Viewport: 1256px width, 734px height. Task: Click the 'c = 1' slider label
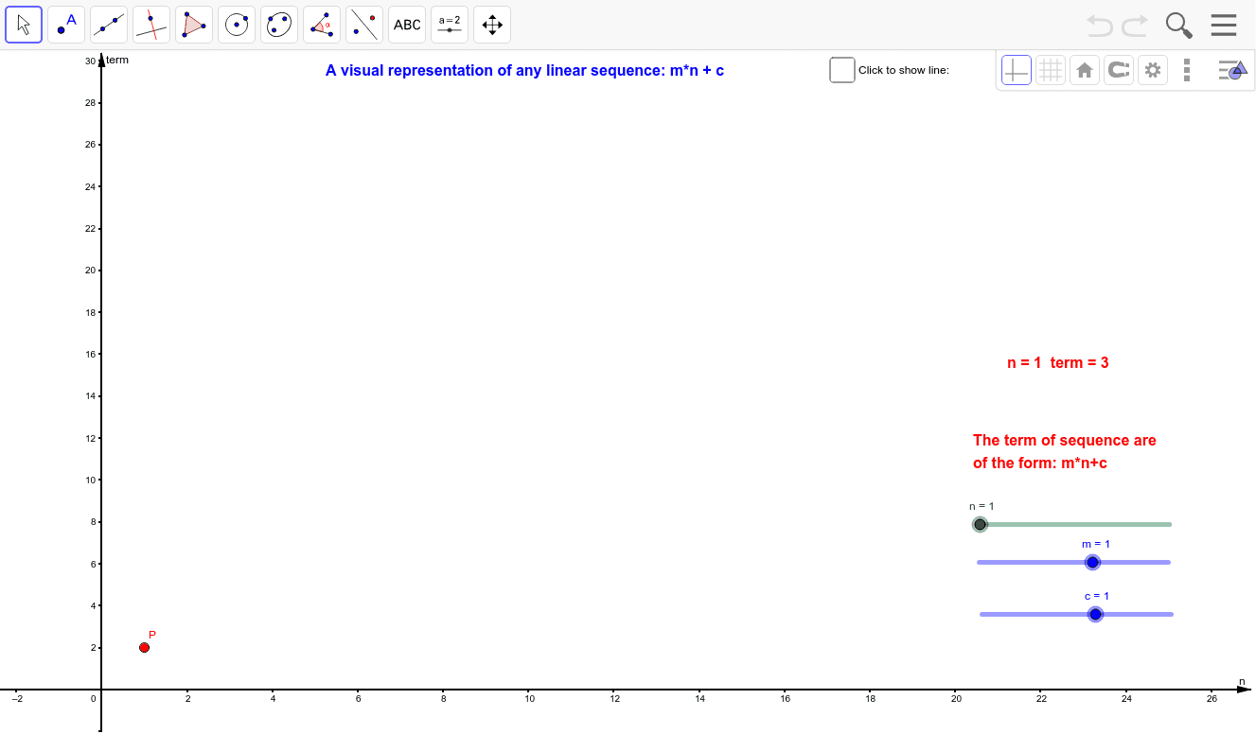point(1097,596)
